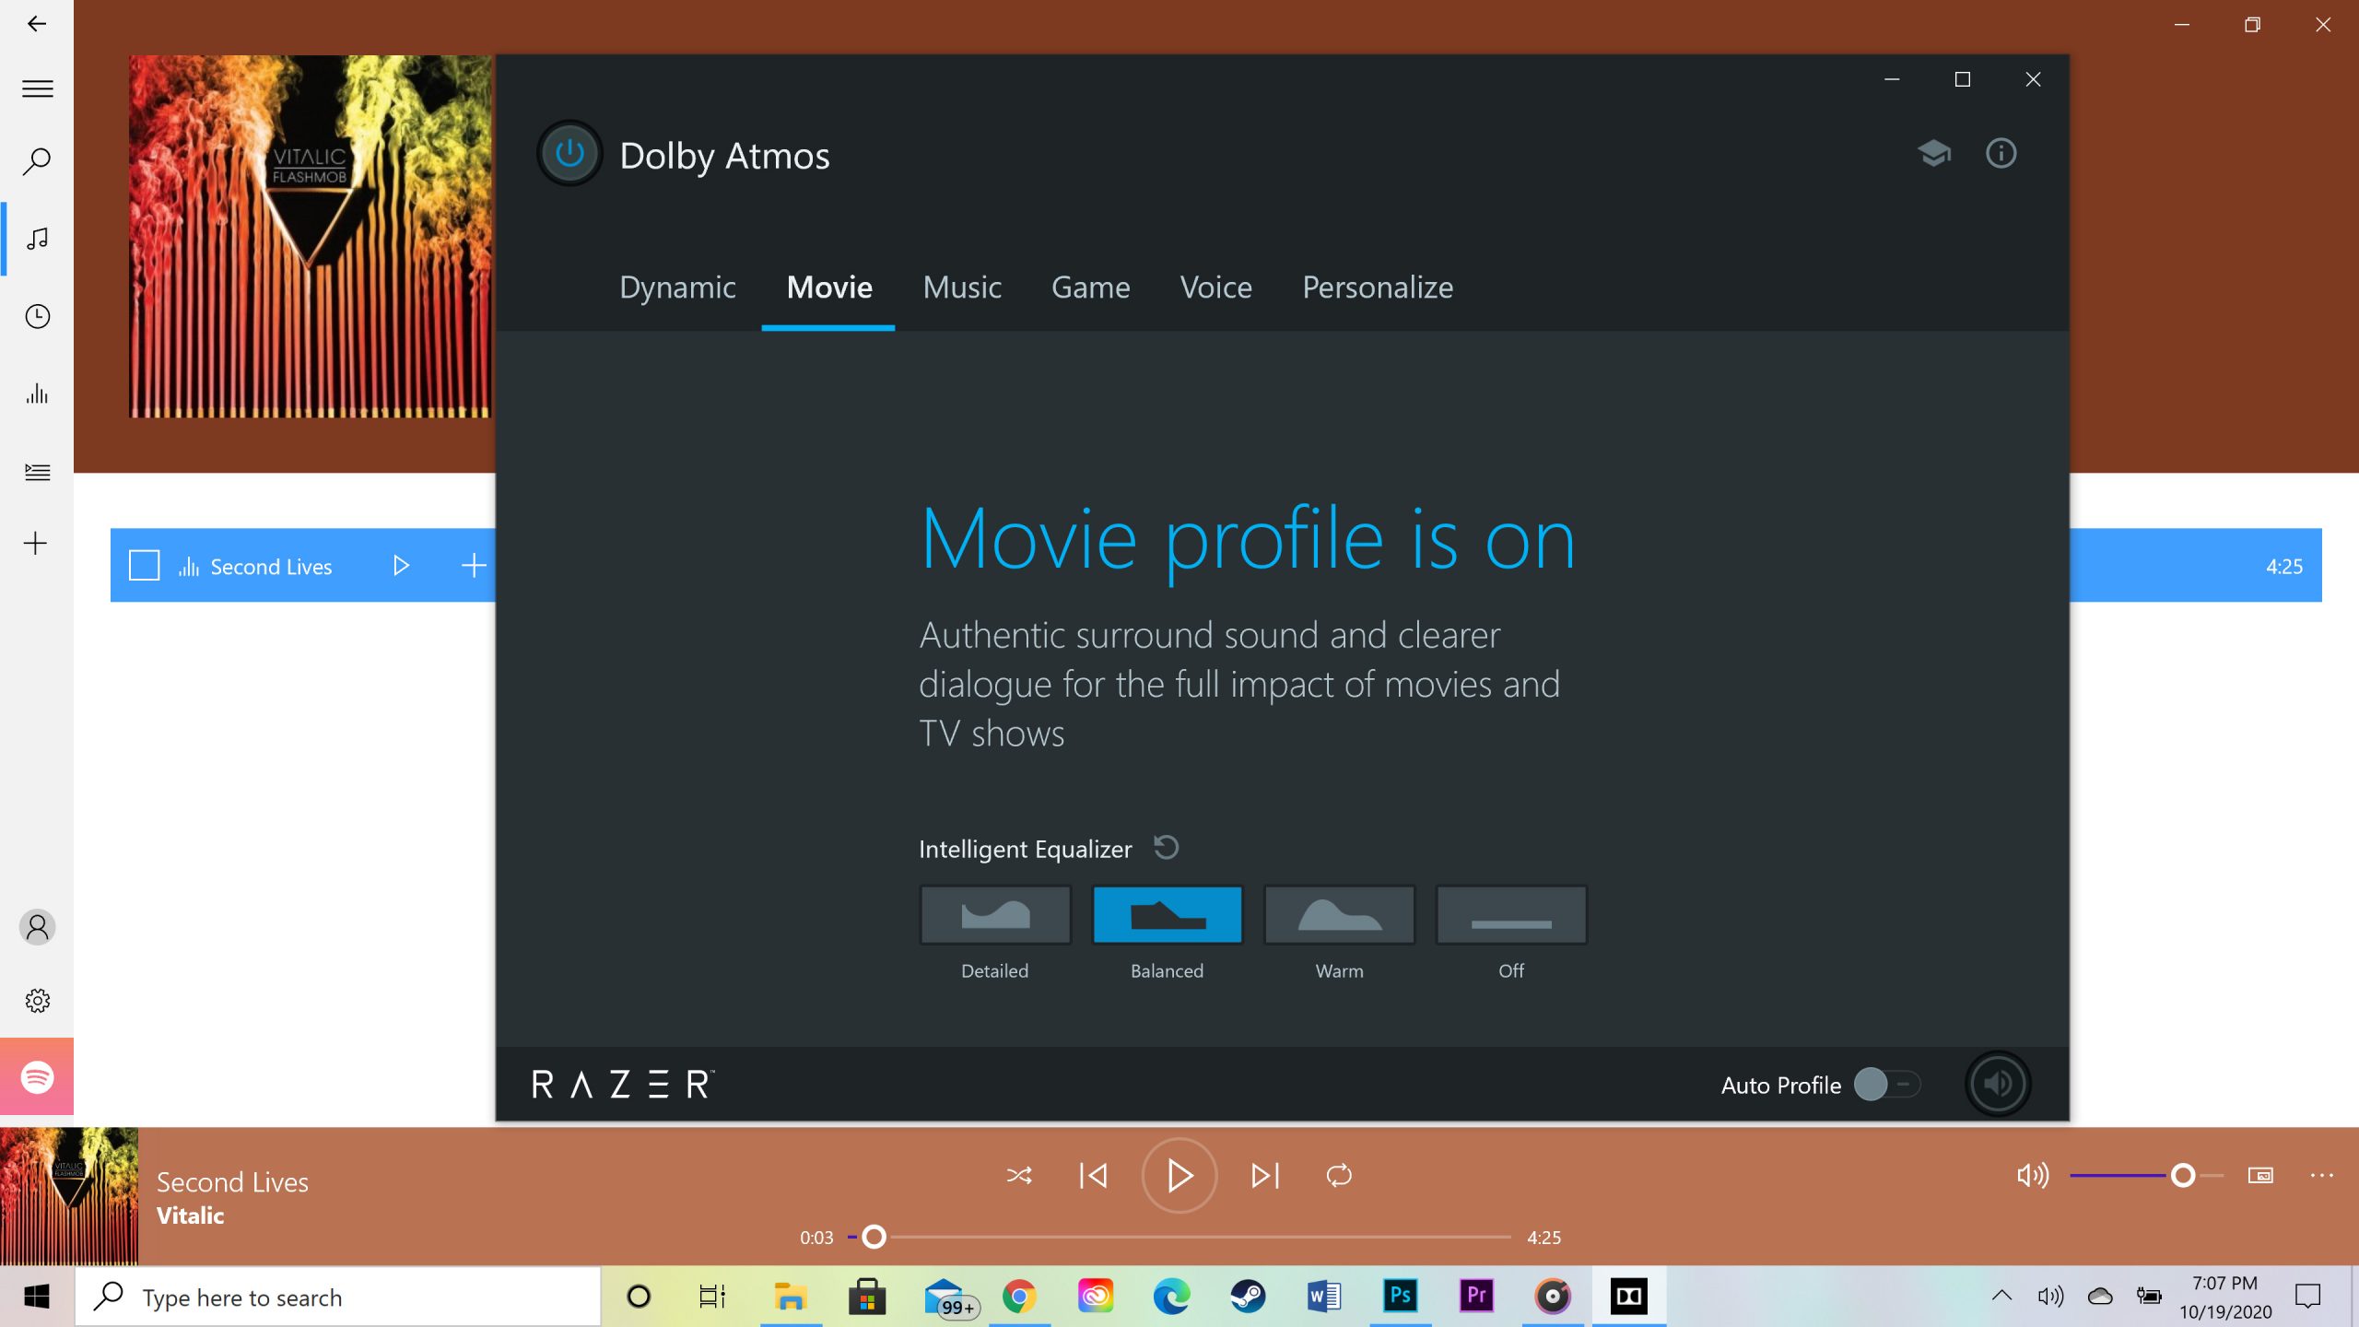Image resolution: width=2359 pixels, height=1327 pixels.
Task: Skip to previous track
Action: coord(1094,1175)
